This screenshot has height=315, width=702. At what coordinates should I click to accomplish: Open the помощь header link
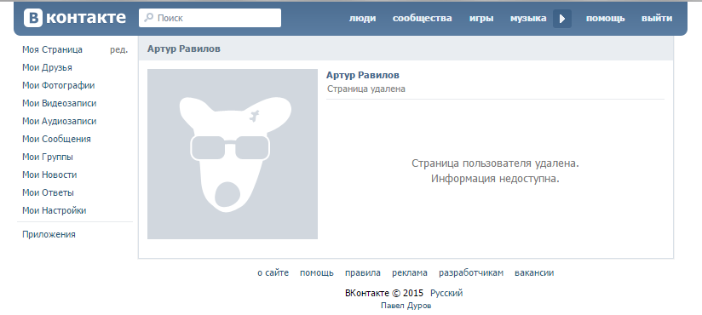coord(605,19)
